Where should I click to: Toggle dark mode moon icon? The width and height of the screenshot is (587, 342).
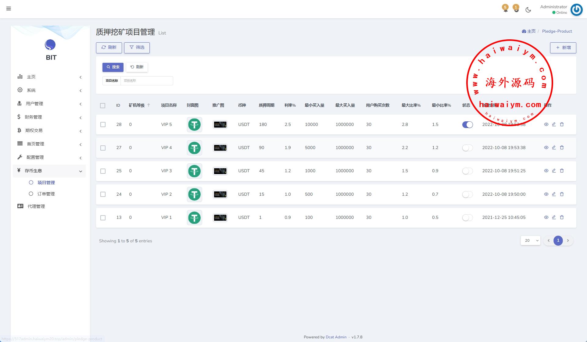[x=528, y=10]
